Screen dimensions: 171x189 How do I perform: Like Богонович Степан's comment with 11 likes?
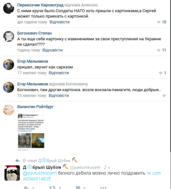coord(161,50)
